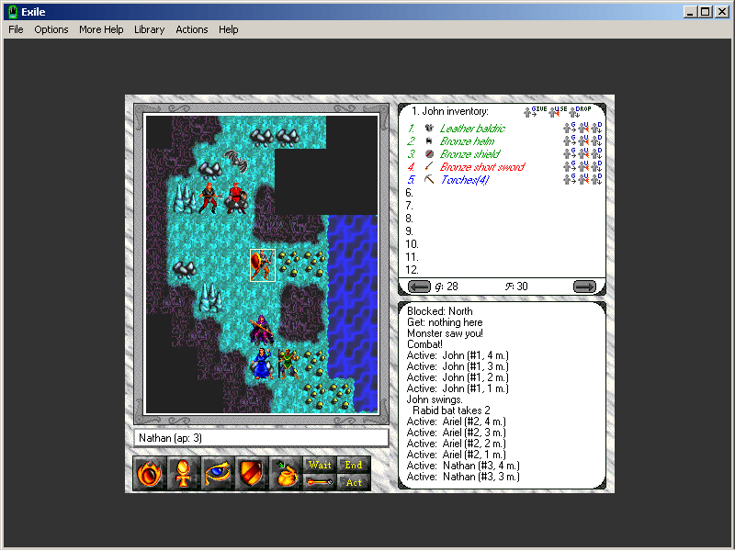Select the Look eye icon
The height and width of the screenshot is (551, 735).
pyautogui.click(x=218, y=474)
